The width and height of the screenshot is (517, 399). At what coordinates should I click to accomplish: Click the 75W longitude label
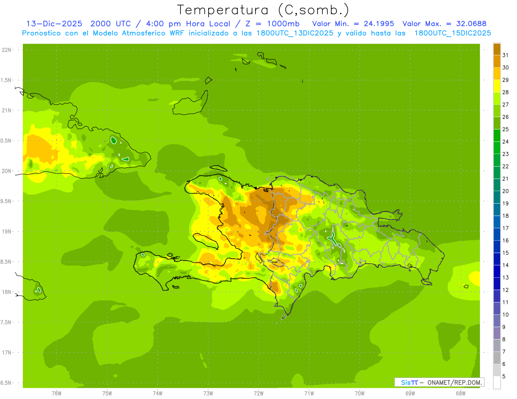point(107,393)
